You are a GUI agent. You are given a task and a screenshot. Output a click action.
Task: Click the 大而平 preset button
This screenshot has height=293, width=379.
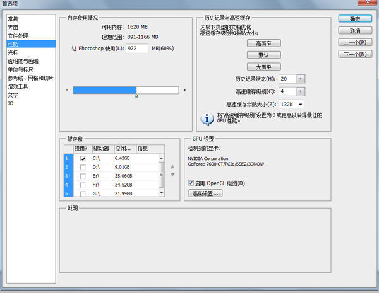263,67
